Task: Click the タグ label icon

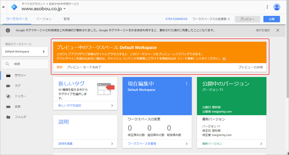Action: [x=8, y=86]
